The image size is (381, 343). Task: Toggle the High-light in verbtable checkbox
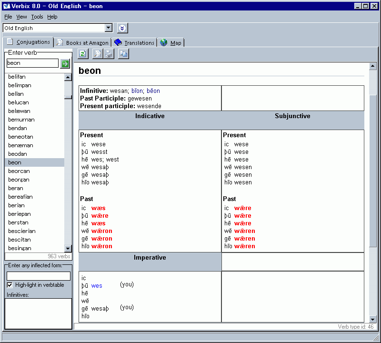pyautogui.click(x=10, y=285)
